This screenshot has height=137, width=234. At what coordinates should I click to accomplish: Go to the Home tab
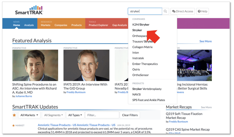pyautogui.click(x=16, y=25)
